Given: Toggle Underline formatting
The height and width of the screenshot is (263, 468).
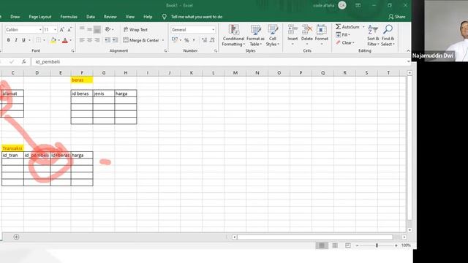Looking at the screenshot, I should click(x=23, y=40).
